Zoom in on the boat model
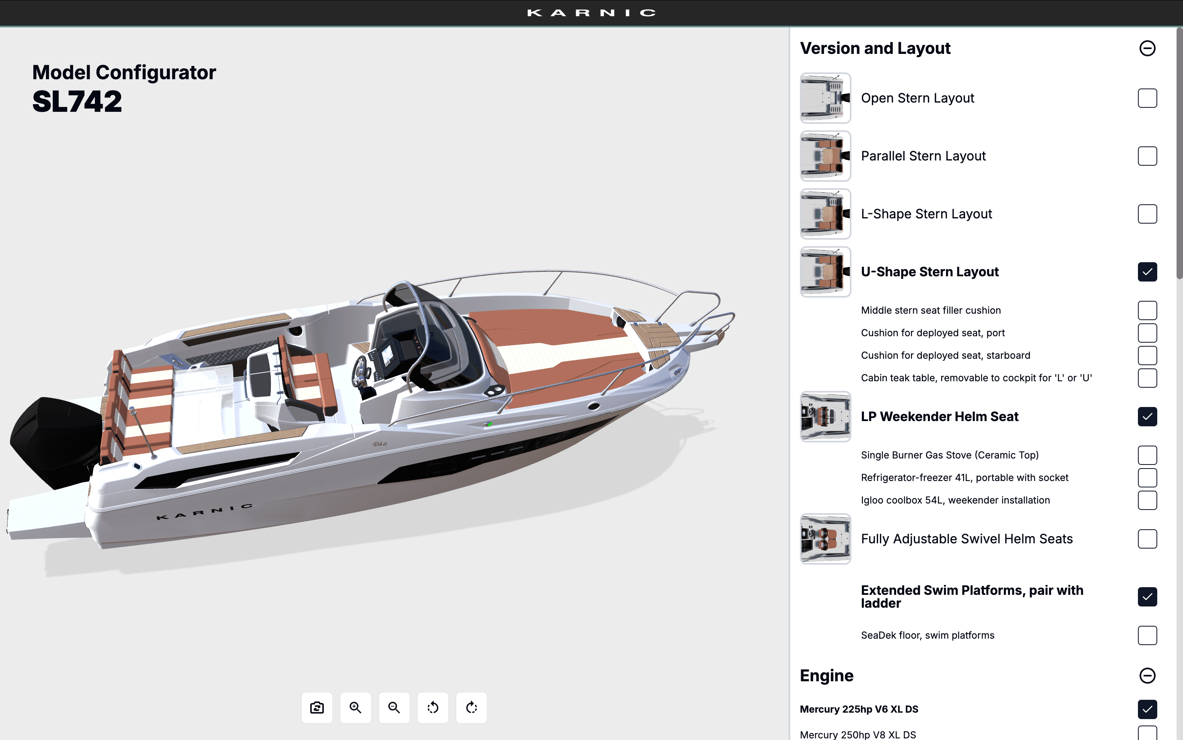The image size is (1183, 740). click(x=355, y=707)
